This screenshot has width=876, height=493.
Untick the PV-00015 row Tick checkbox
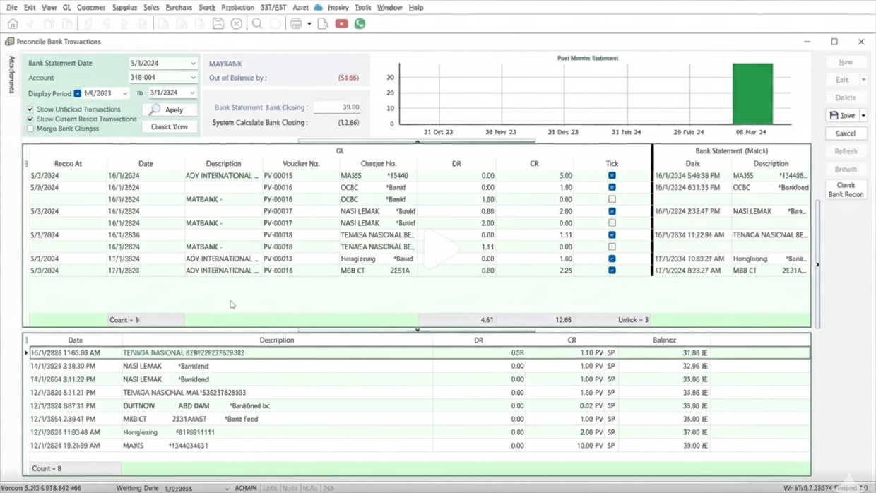(612, 175)
